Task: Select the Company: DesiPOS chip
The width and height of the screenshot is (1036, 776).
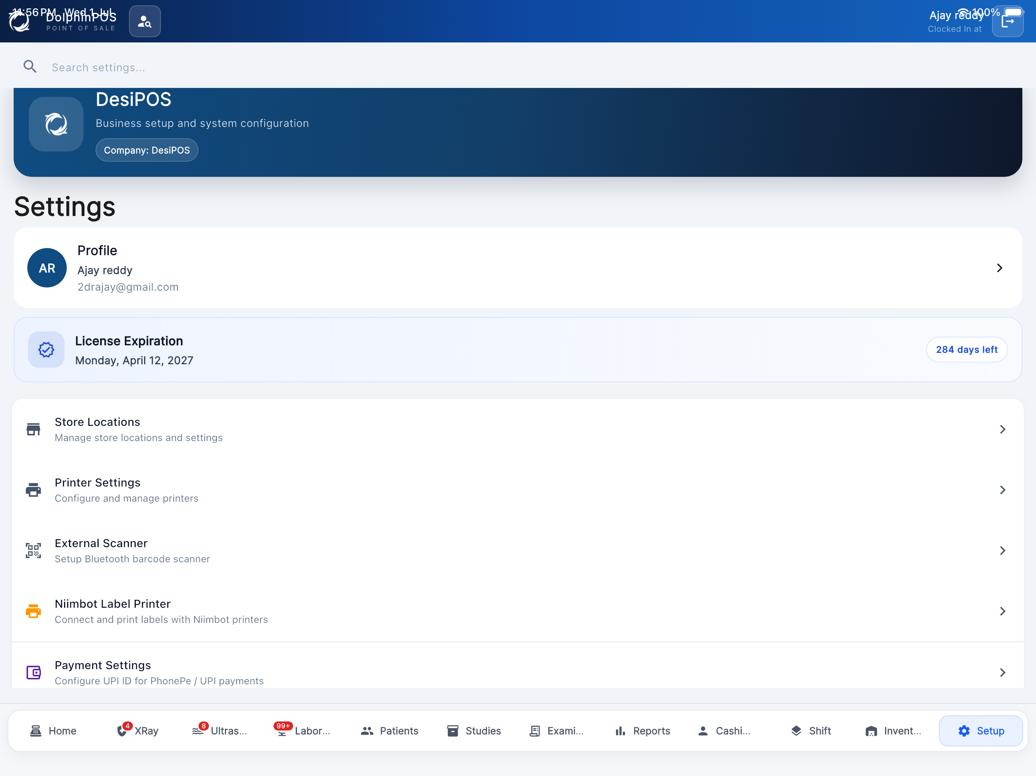Action: 147,150
